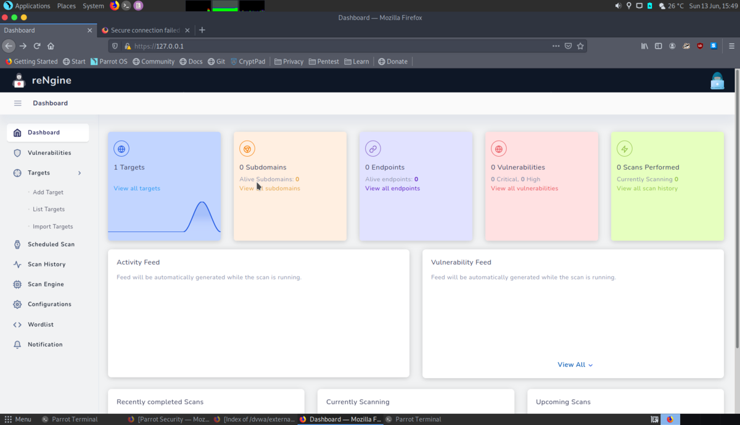Viewport: 740px width, 425px height.
Task: Open Add Target in the sidebar
Action: pos(48,192)
